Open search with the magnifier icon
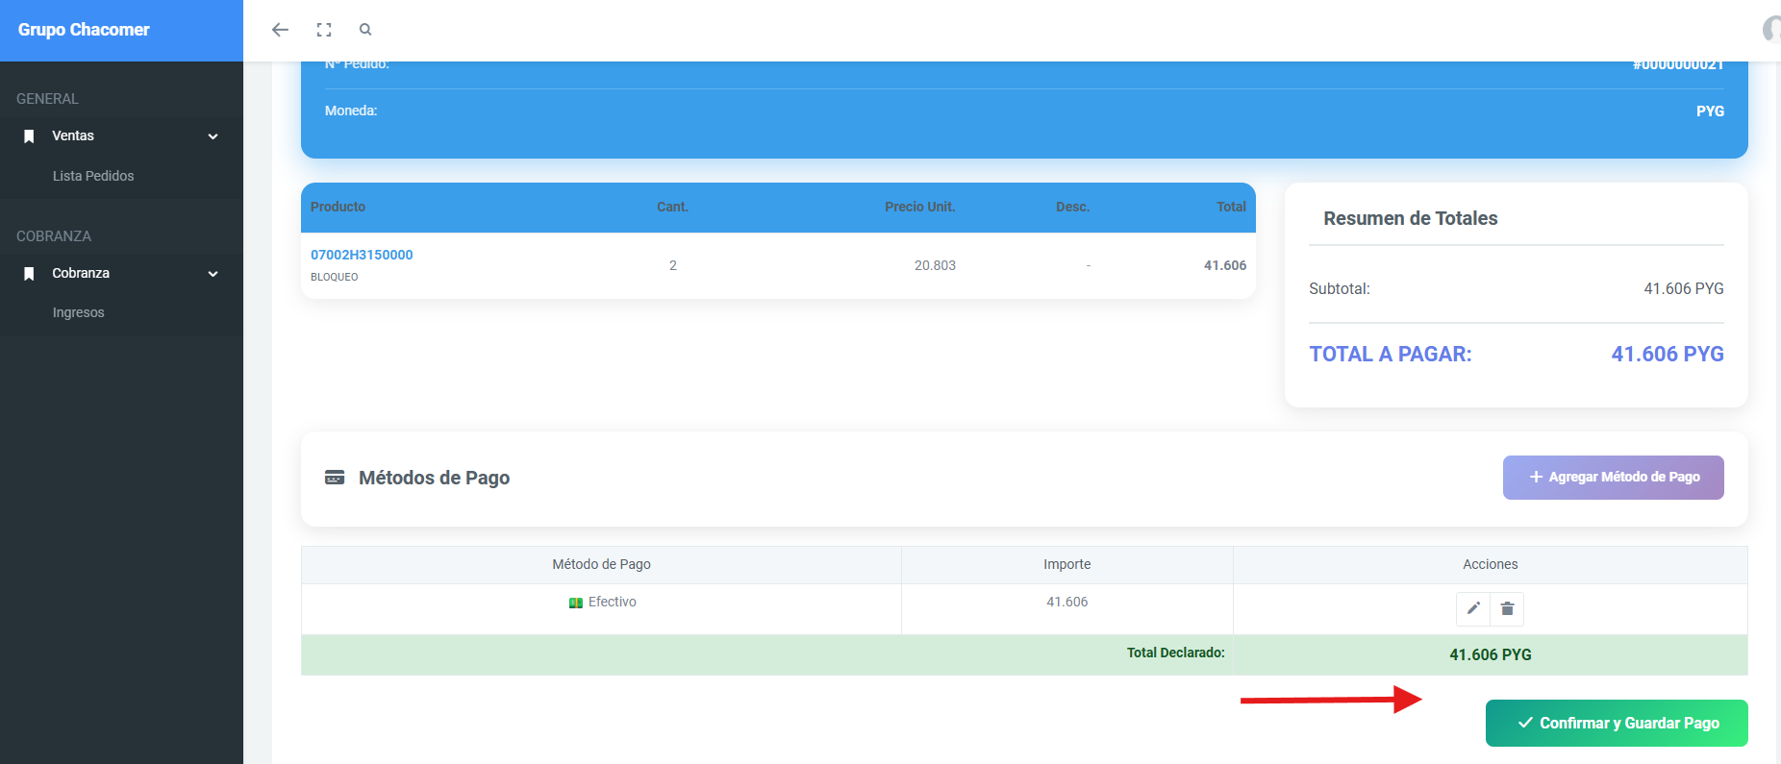 365,30
